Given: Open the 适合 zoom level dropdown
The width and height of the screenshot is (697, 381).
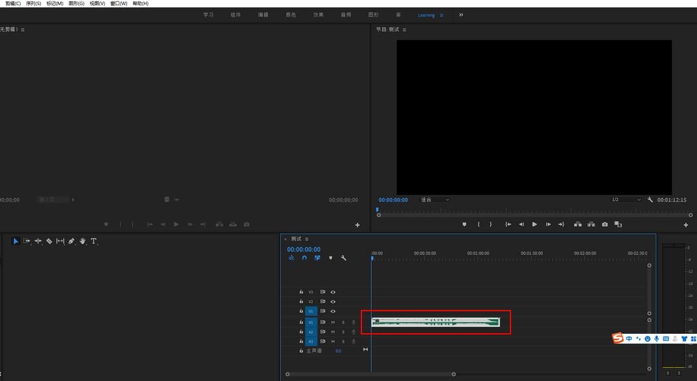Looking at the screenshot, I should (x=435, y=200).
